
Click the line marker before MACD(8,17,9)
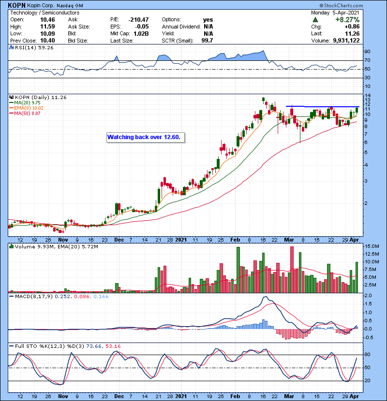(x=11, y=297)
